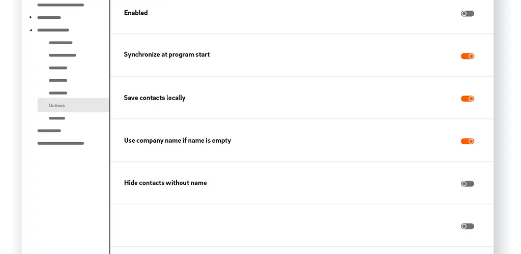Disable Synchronize at program start toggle
The image size is (521, 254).
(467, 56)
